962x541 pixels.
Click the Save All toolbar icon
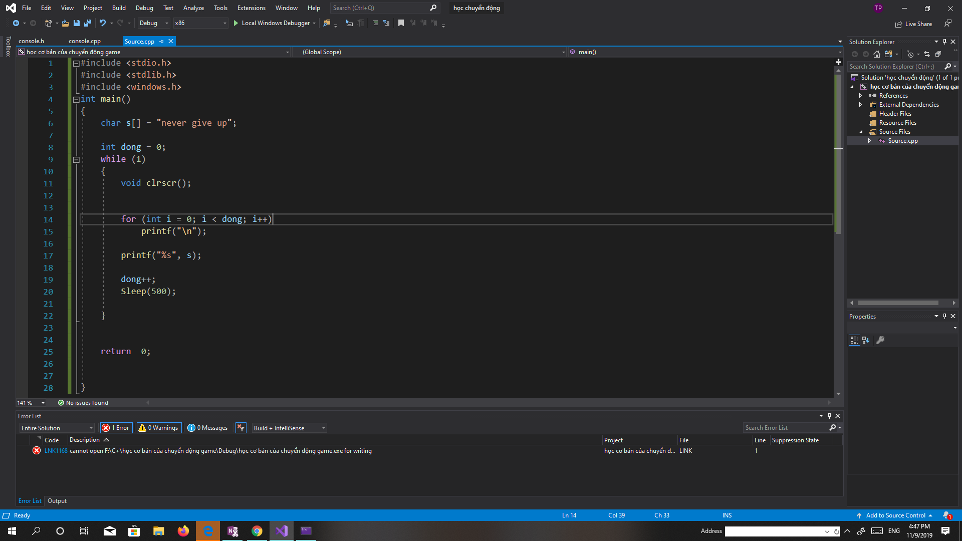click(88, 23)
